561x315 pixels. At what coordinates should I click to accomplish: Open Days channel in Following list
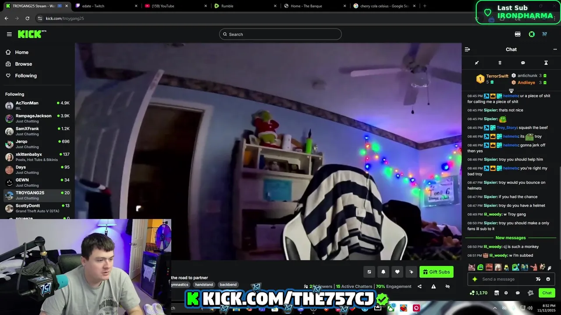[x=37, y=170]
